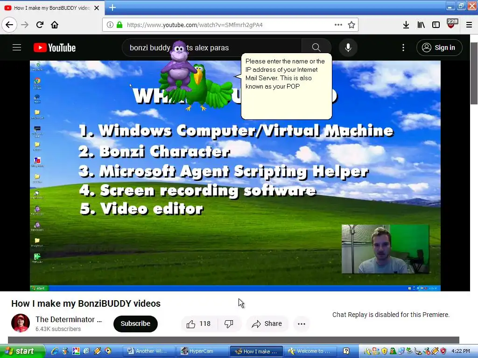The width and height of the screenshot is (478, 358).
Task: Click the video title text
Action: coord(86,303)
